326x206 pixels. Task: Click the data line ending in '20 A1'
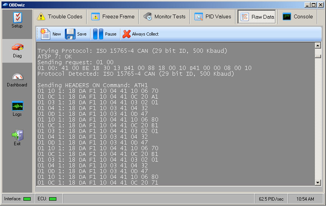98,97
